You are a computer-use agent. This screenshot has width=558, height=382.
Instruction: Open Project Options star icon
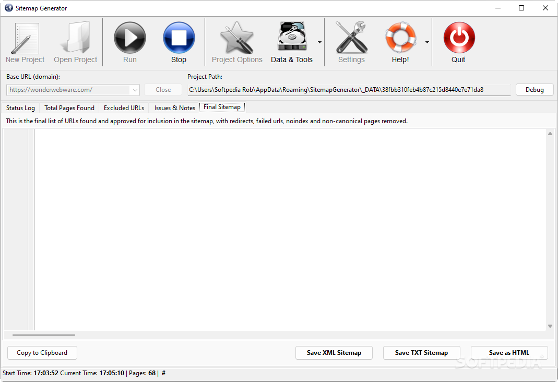click(237, 38)
